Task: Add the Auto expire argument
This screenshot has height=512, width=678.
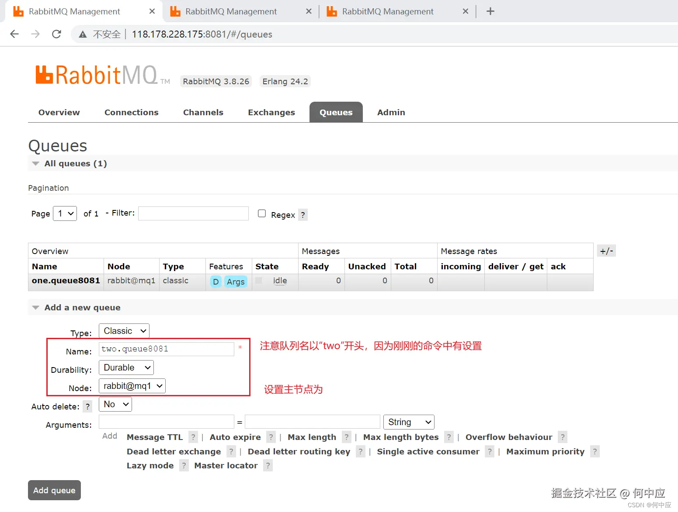Action: pos(235,437)
